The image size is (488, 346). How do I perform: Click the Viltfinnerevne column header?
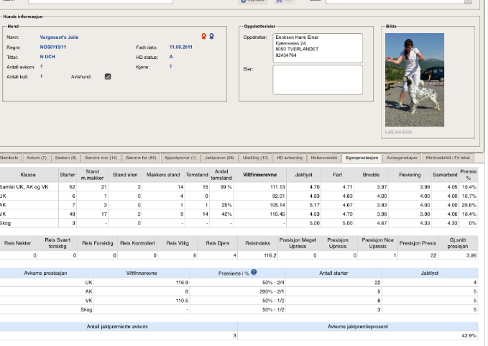260,175
